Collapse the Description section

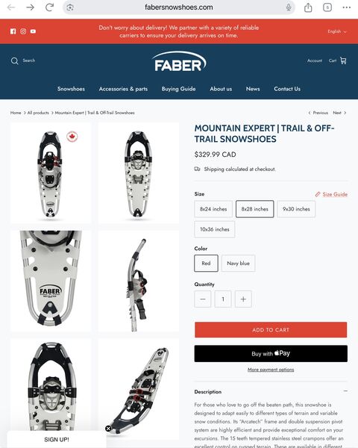345,391
